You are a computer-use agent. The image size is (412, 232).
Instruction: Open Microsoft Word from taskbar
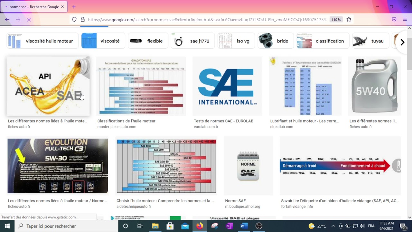click(x=244, y=226)
